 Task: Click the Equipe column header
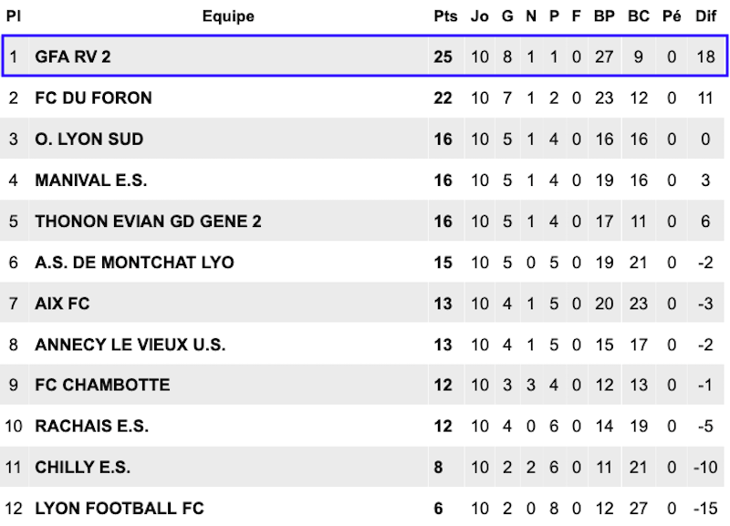point(228,16)
